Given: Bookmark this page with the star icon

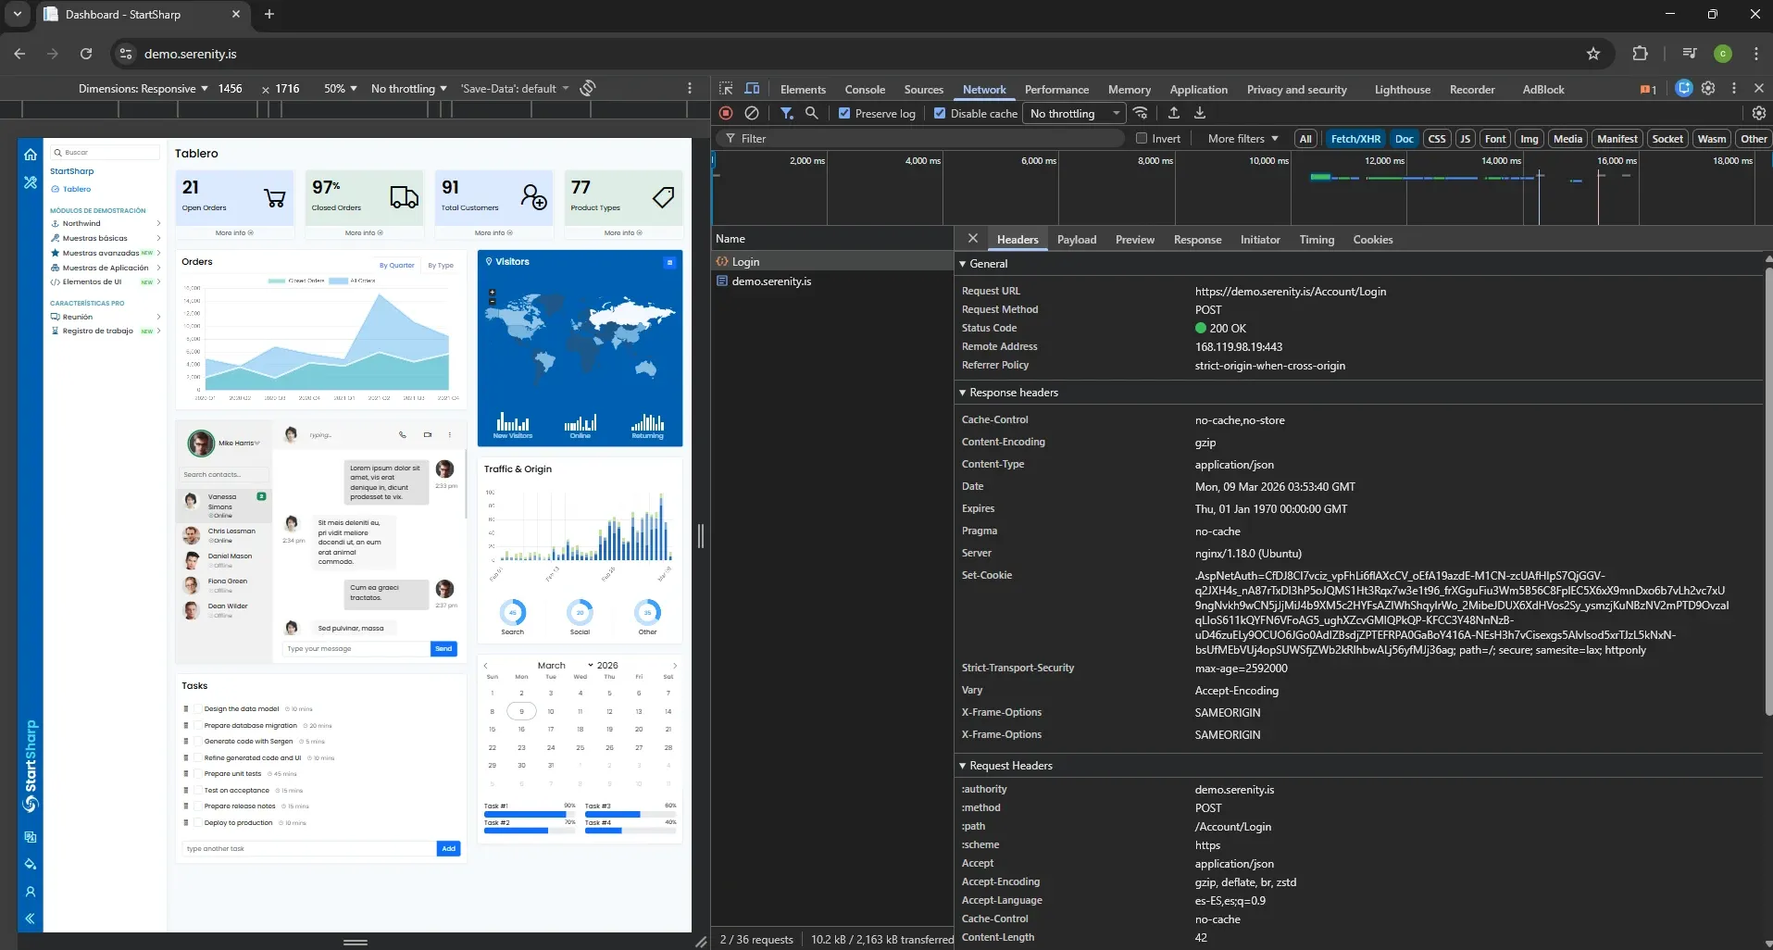Looking at the screenshot, I should 1592,54.
